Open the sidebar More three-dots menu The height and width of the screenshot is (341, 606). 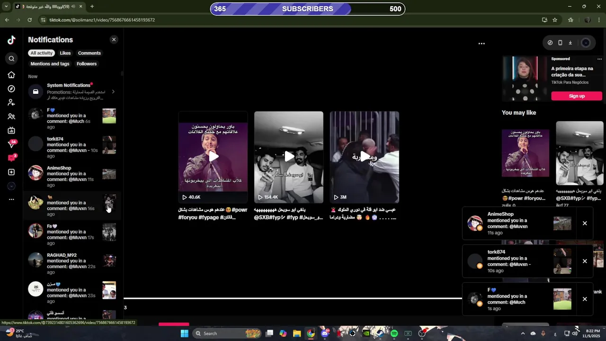pos(11,199)
